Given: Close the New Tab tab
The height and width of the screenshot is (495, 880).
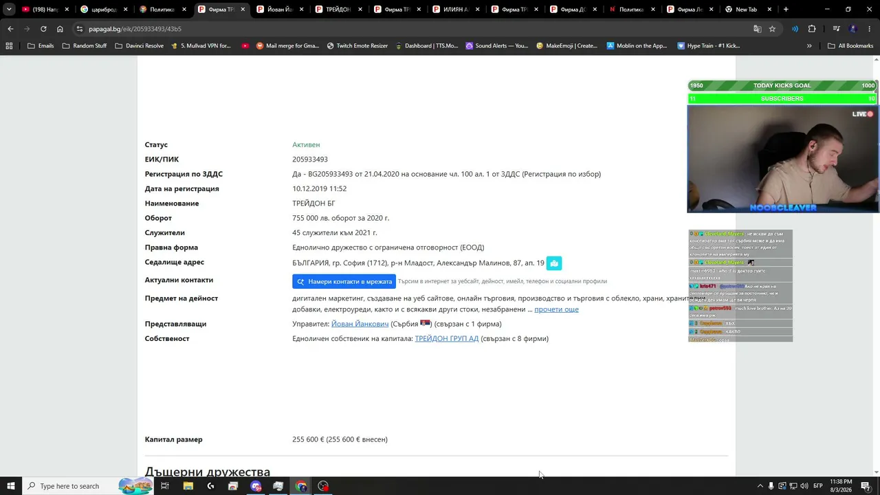Looking at the screenshot, I should 769,10.
